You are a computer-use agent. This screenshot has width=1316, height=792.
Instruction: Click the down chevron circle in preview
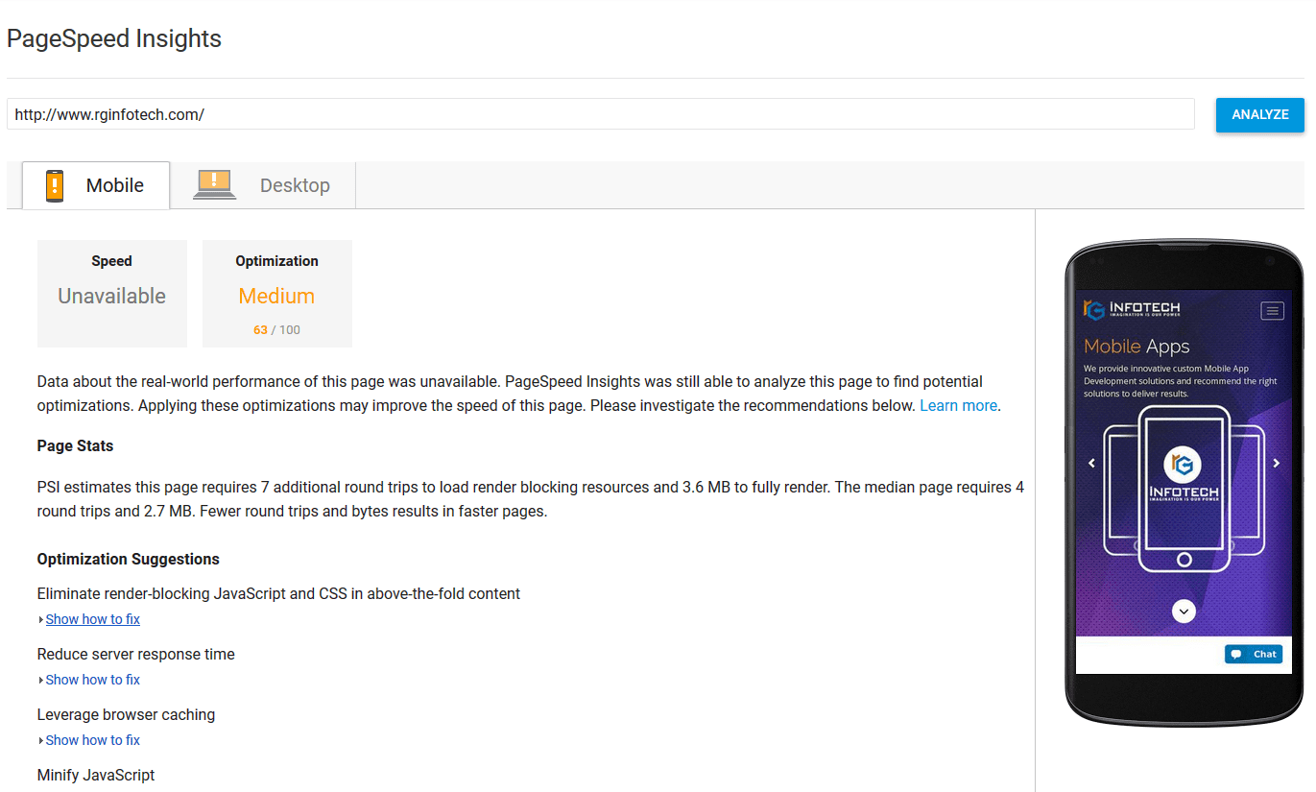click(x=1184, y=611)
